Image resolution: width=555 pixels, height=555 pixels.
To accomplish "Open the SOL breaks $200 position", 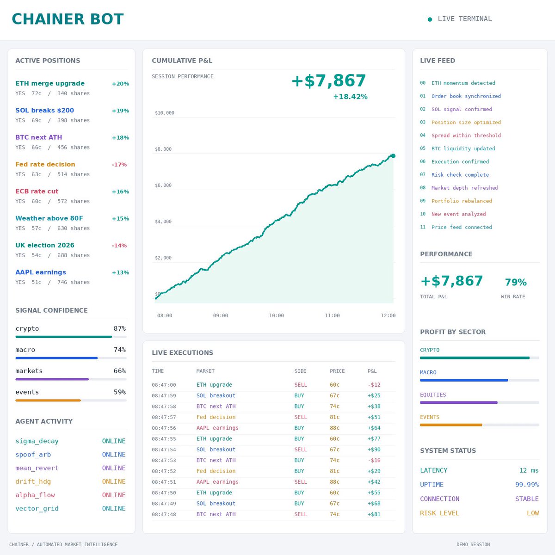I will 72,115.
